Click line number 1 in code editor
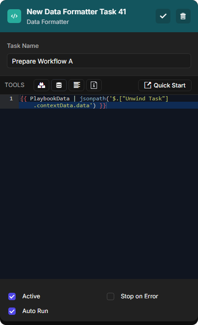Image resolution: width=198 pixels, height=325 pixels. coord(11,99)
